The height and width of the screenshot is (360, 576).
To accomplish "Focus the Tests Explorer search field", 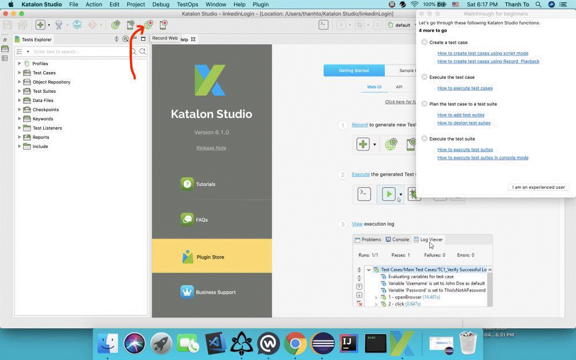I will click(x=81, y=51).
